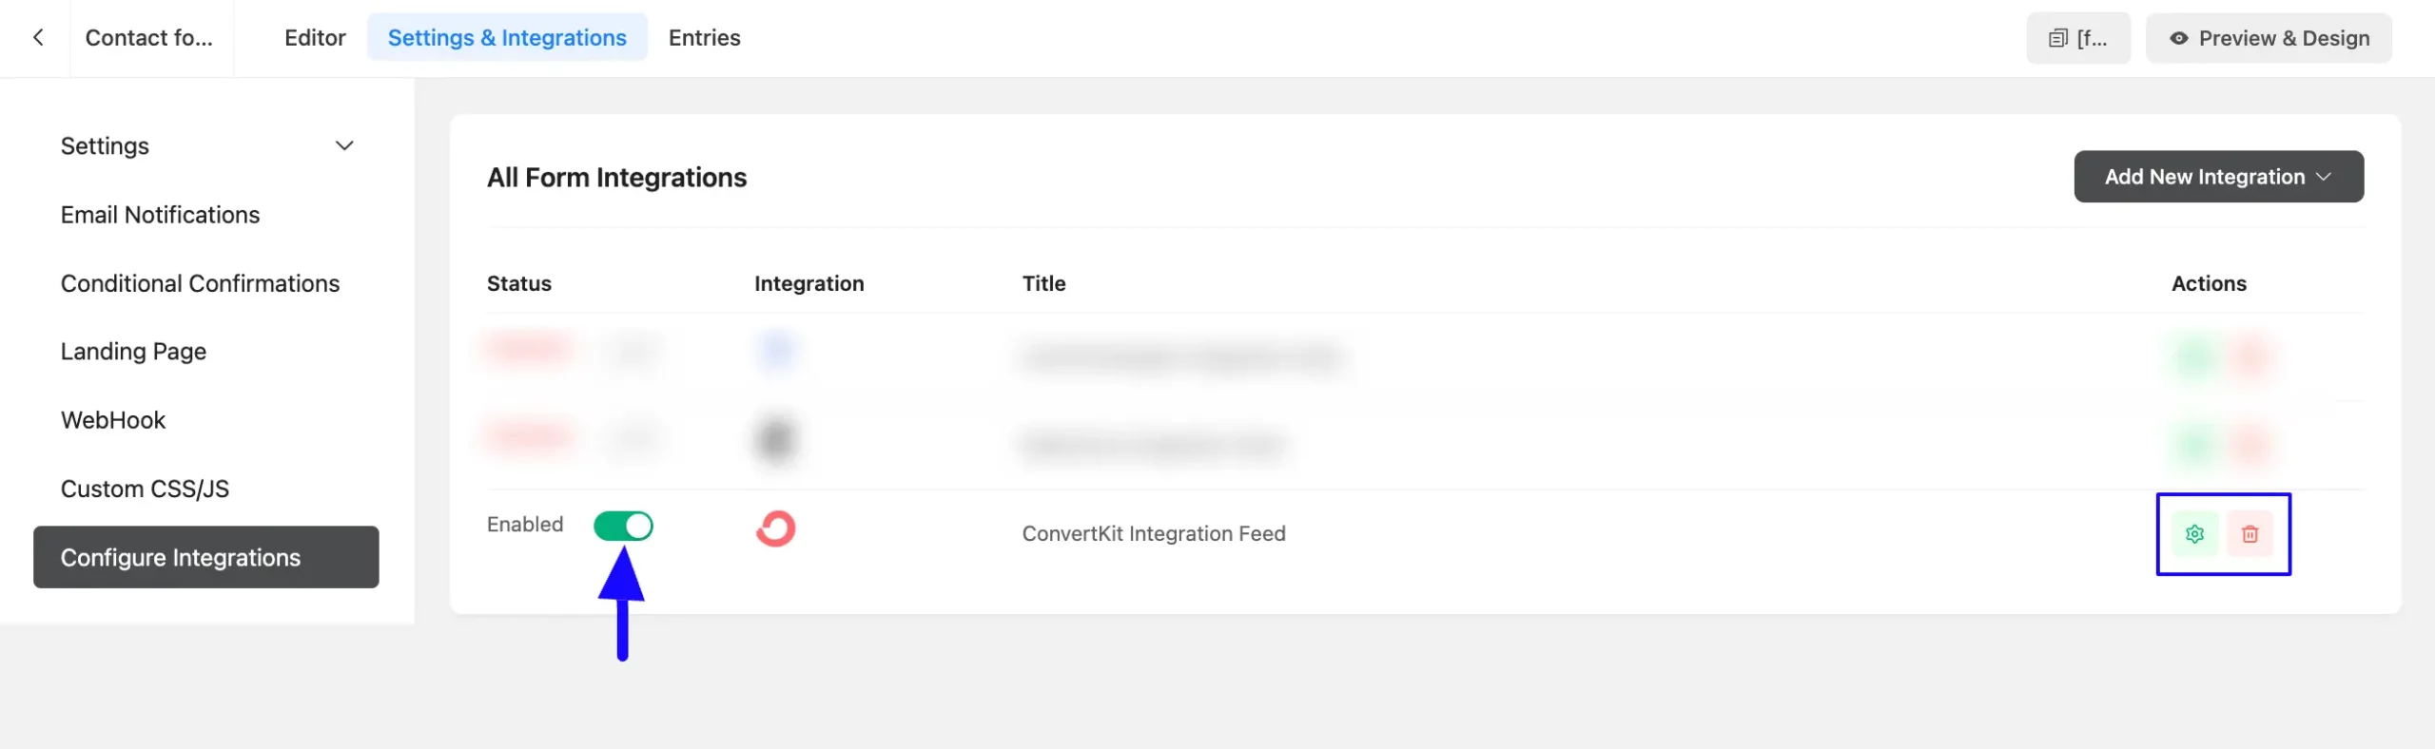Click the eye icon inside Preview & Design
The height and width of the screenshot is (749, 2435).
coord(2179,38)
